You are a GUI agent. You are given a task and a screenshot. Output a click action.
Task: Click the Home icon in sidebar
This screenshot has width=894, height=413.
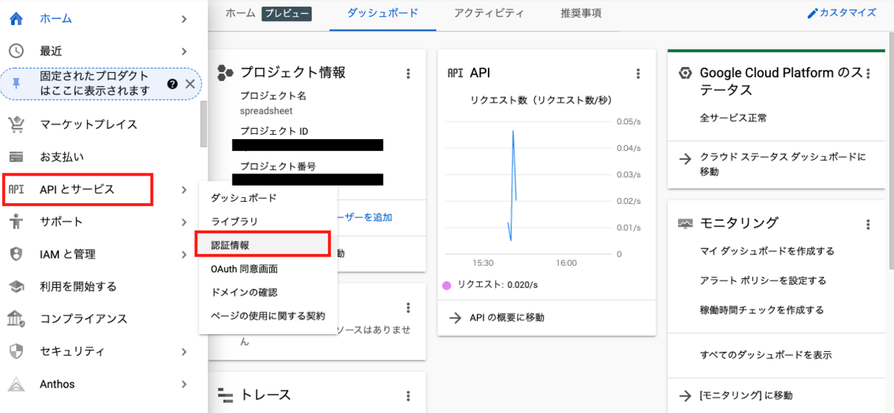click(x=16, y=19)
